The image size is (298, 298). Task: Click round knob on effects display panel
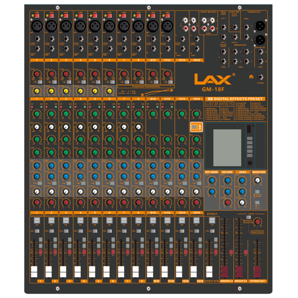[x=250, y=163]
